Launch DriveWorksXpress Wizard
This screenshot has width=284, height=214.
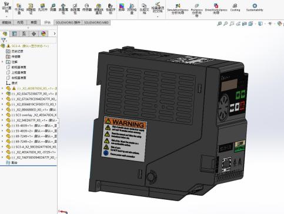(x=216, y=9)
